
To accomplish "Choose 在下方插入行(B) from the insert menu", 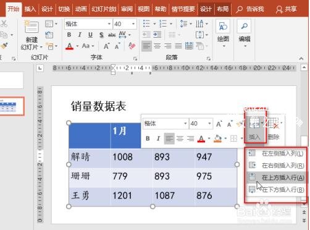I will point(276,189).
